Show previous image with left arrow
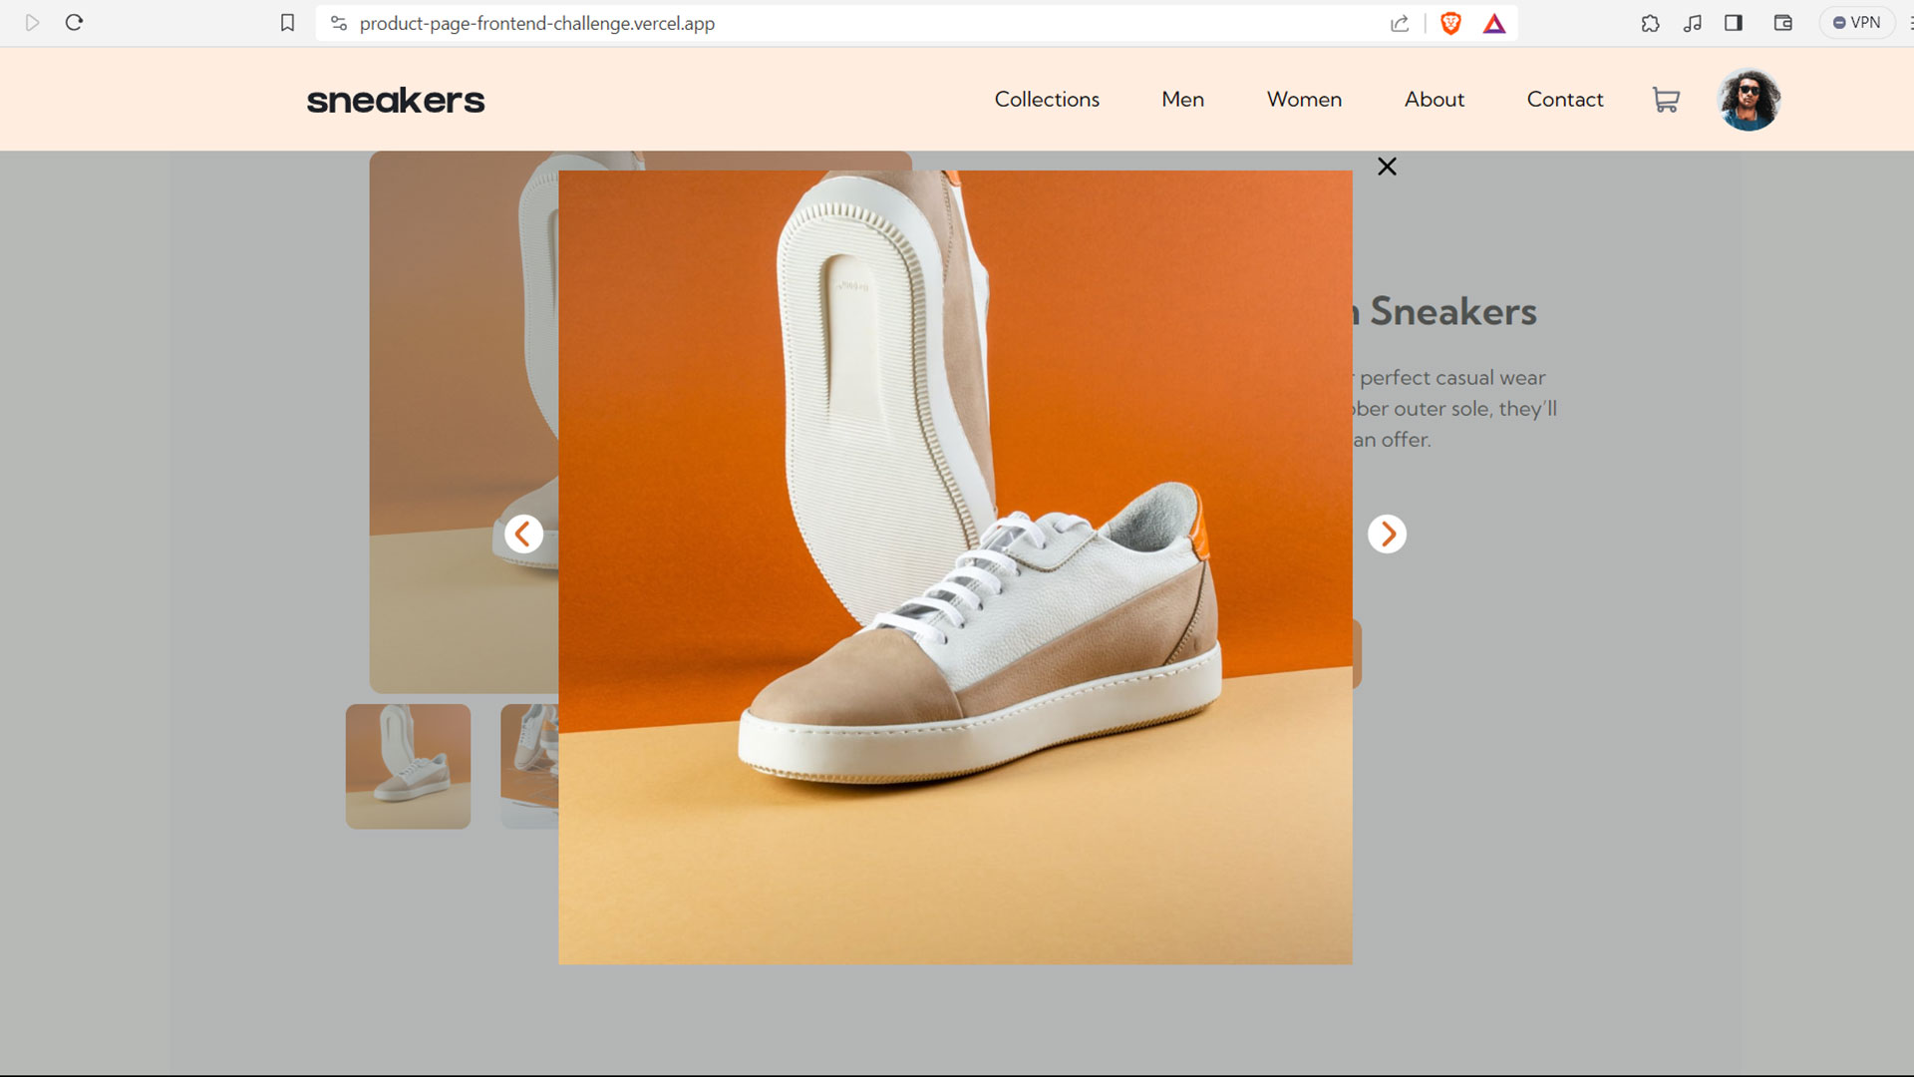 tap(523, 535)
